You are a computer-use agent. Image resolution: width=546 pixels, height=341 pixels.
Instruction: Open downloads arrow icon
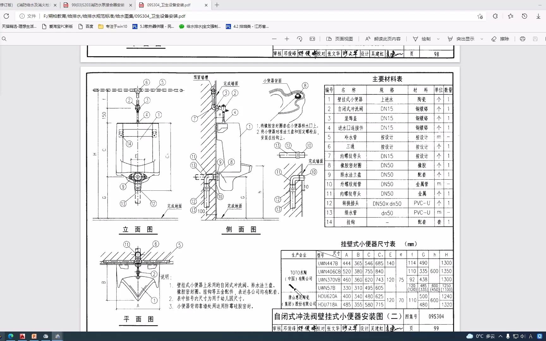click(x=538, y=16)
